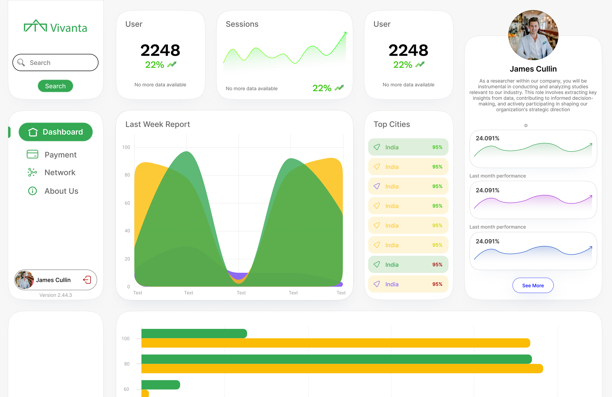Click the search input field
Viewport: 612px width, 397px height.
55,62
